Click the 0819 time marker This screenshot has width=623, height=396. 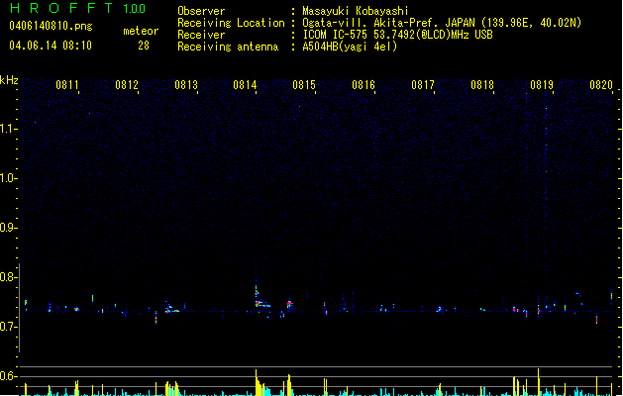pyautogui.click(x=542, y=85)
